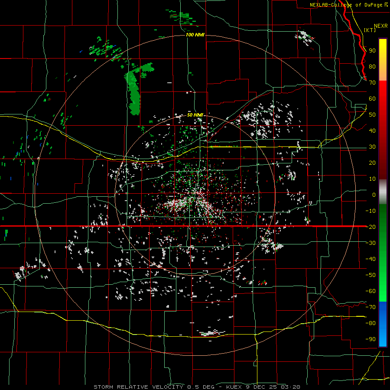Click the -40 knot scale label

[370, 259]
